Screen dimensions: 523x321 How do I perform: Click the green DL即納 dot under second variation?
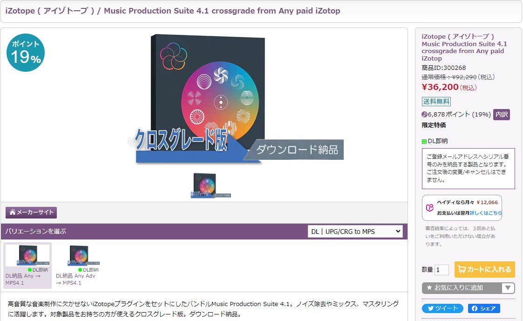pos(80,270)
